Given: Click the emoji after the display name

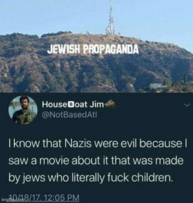Looking at the screenshot, I should click(x=110, y=104).
